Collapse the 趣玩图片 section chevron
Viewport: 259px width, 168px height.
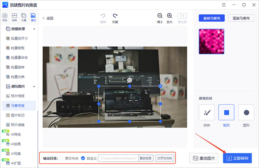[34, 86]
